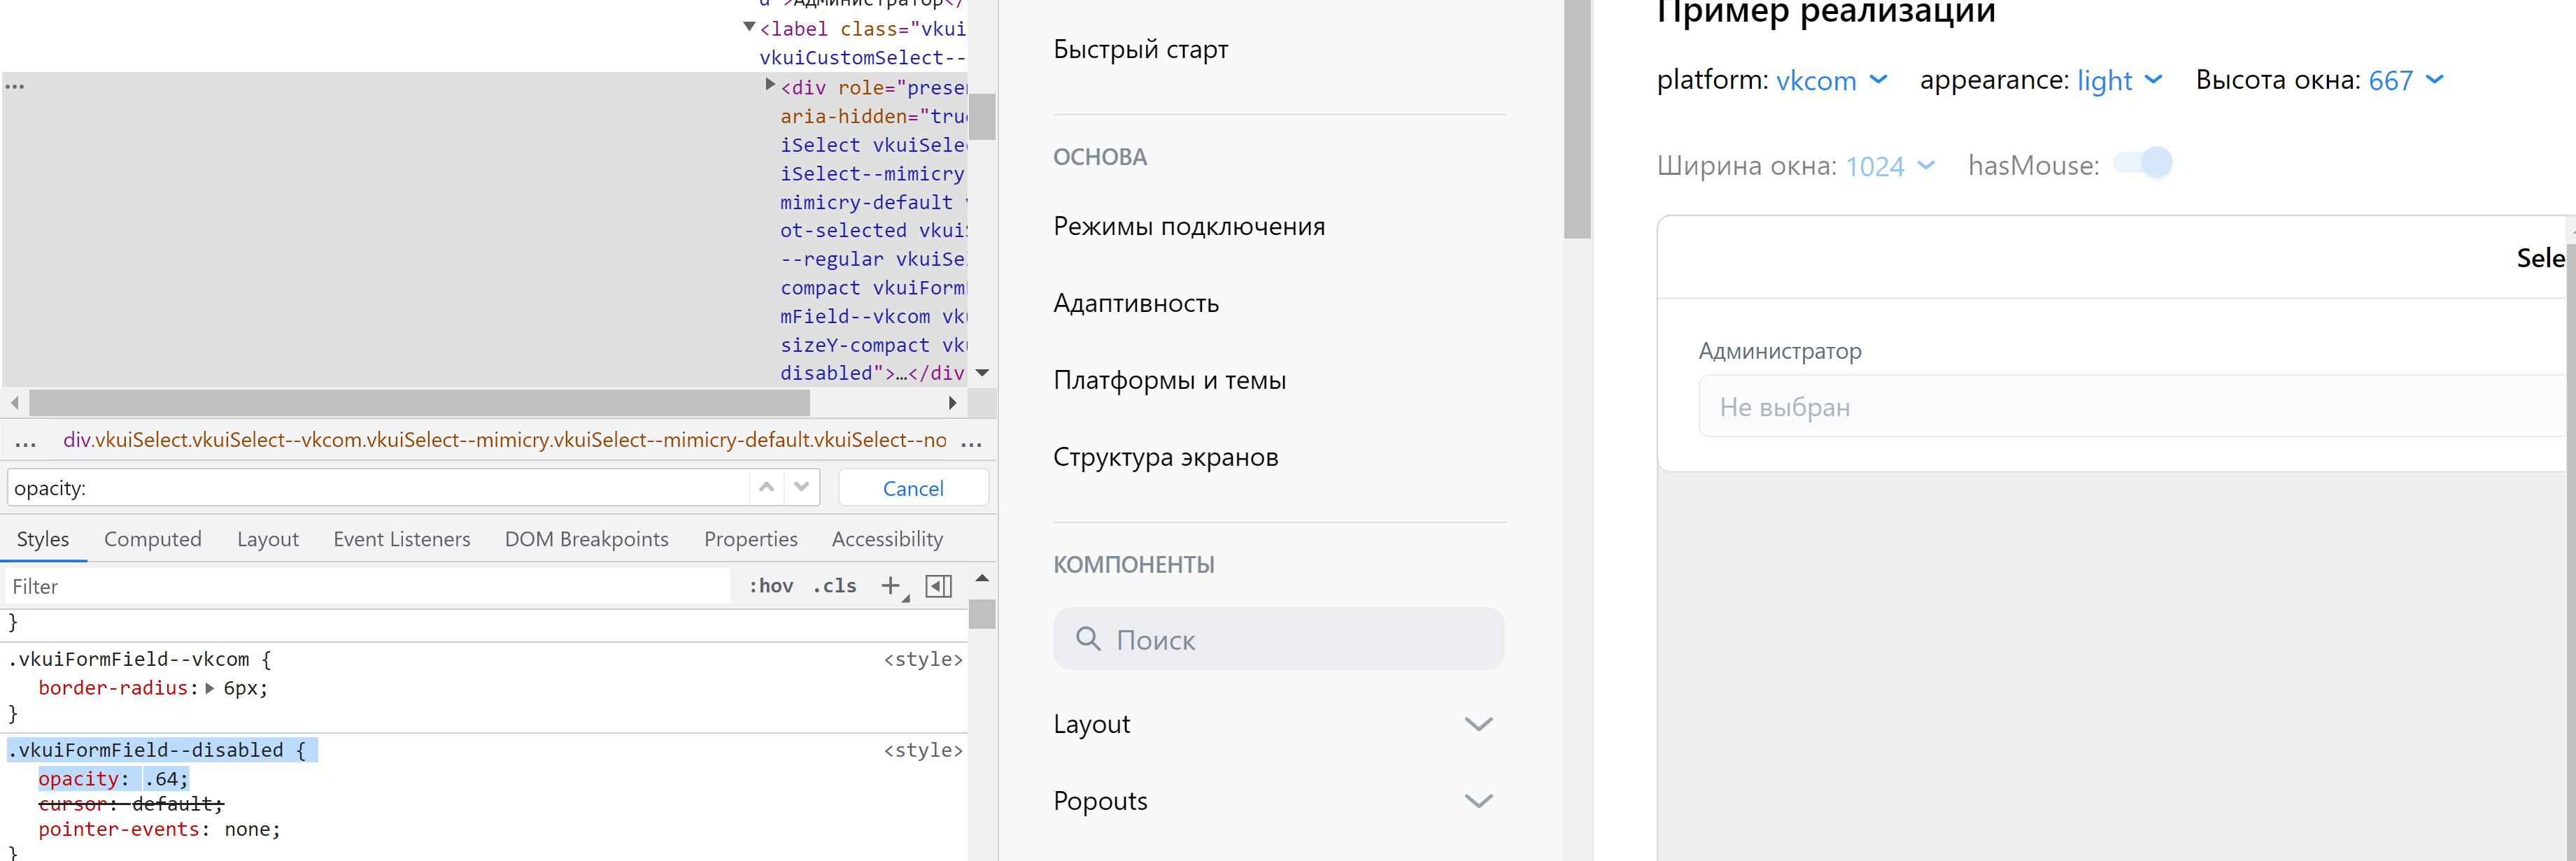Click the previous search result arrow

coord(766,487)
